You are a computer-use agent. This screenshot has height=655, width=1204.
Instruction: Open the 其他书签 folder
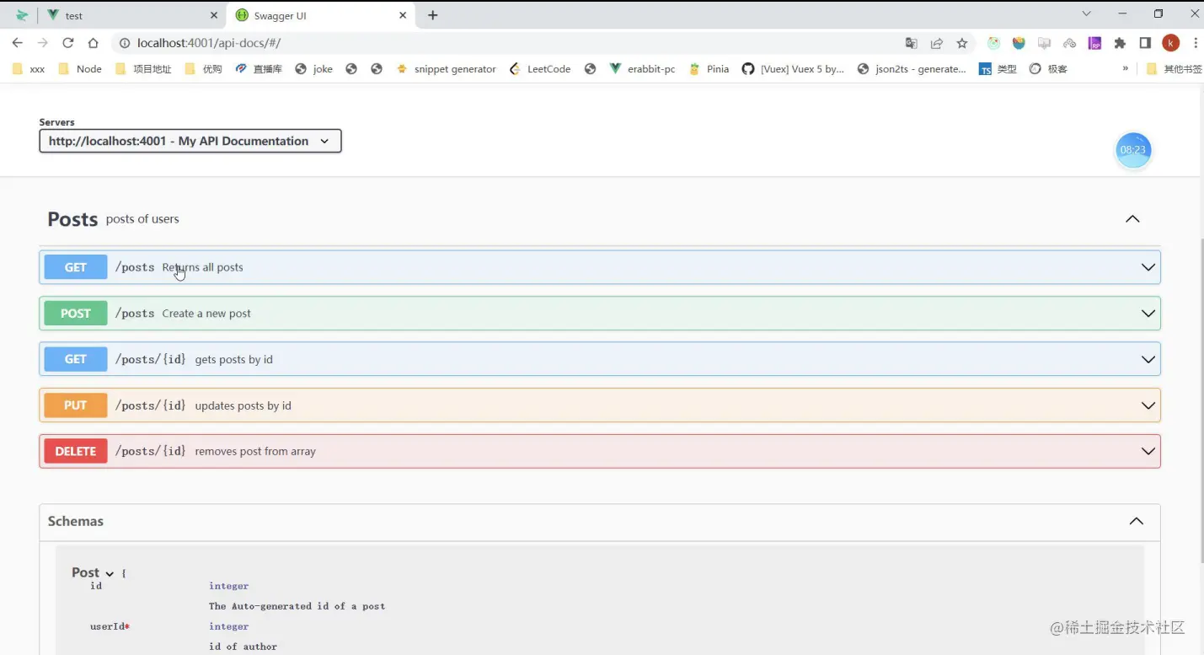point(1175,69)
